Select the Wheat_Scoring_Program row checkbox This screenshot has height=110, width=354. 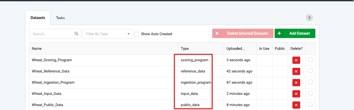point(310,60)
